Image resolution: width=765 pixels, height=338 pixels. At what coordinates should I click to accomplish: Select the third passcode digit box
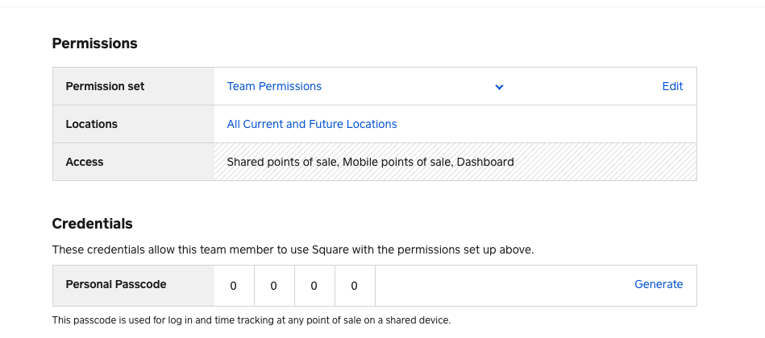click(314, 285)
